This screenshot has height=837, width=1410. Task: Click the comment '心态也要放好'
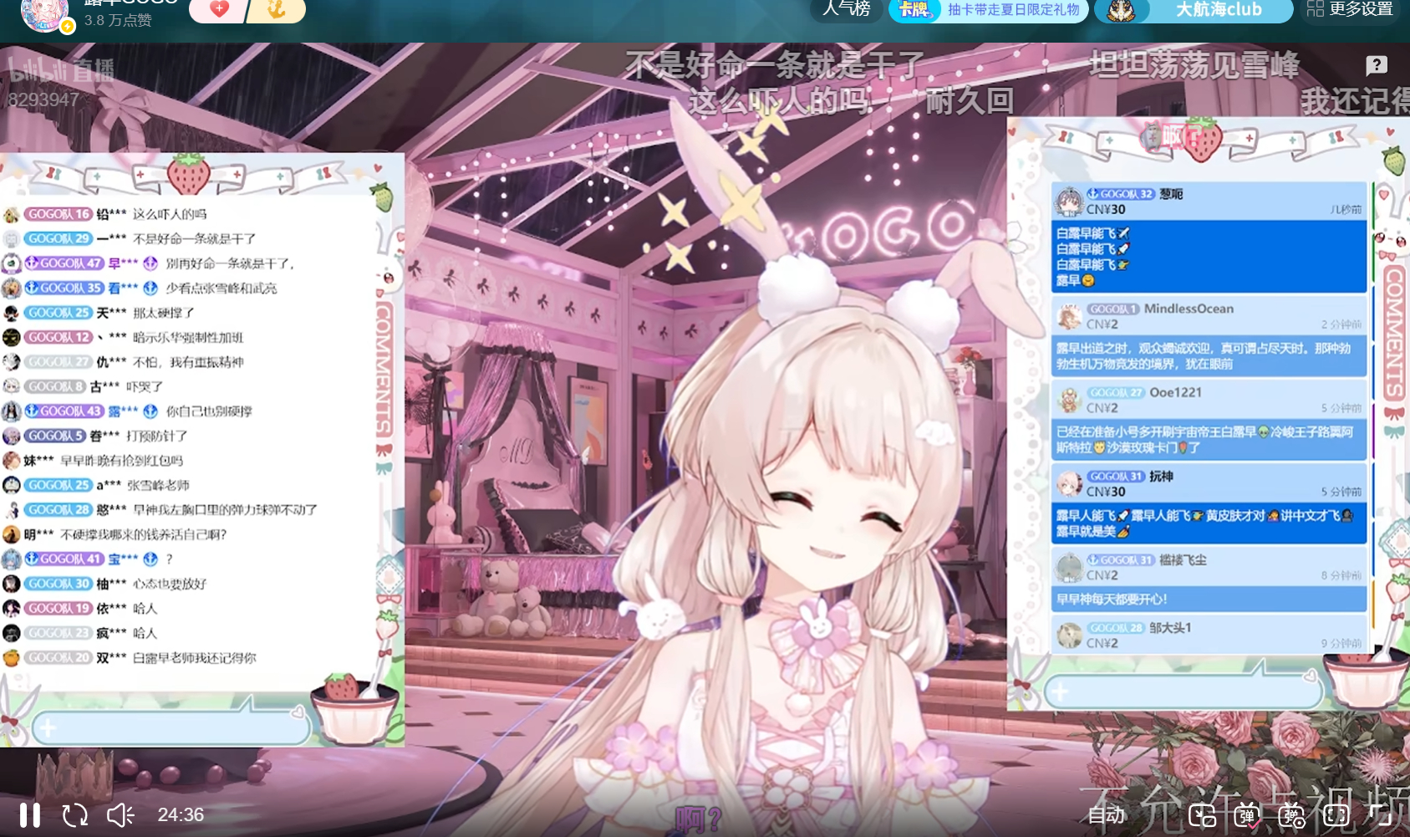coord(170,584)
